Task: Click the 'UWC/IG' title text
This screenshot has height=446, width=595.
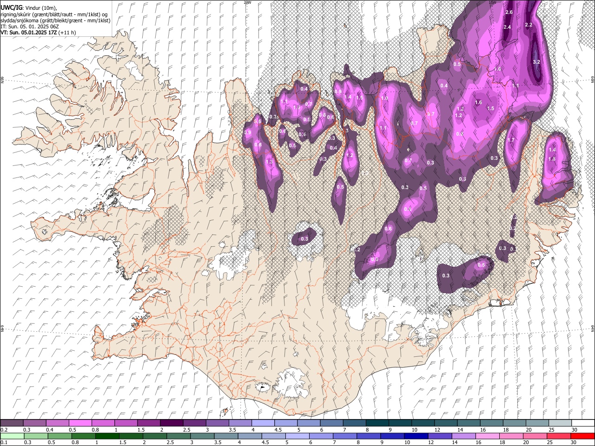Action: coord(11,7)
